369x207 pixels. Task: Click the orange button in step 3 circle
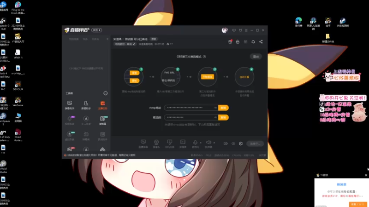pyautogui.click(x=207, y=77)
